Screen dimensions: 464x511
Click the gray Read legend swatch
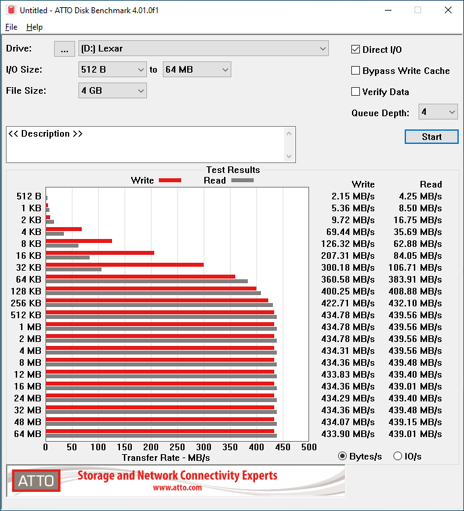tap(243, 180)
